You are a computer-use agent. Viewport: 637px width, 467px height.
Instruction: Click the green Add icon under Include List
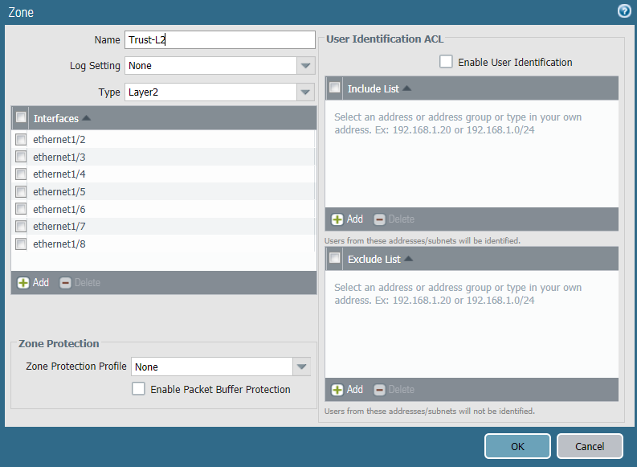tap(337, 219)
